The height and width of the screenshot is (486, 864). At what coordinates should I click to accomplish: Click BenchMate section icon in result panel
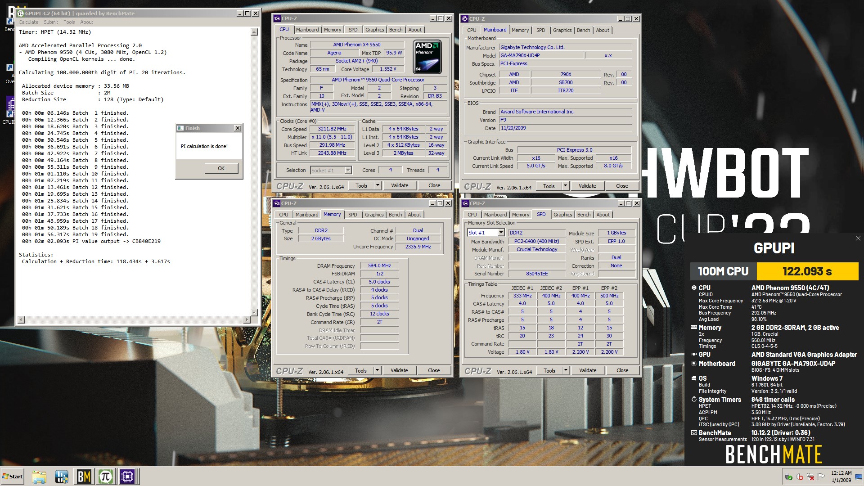(694, 432)
